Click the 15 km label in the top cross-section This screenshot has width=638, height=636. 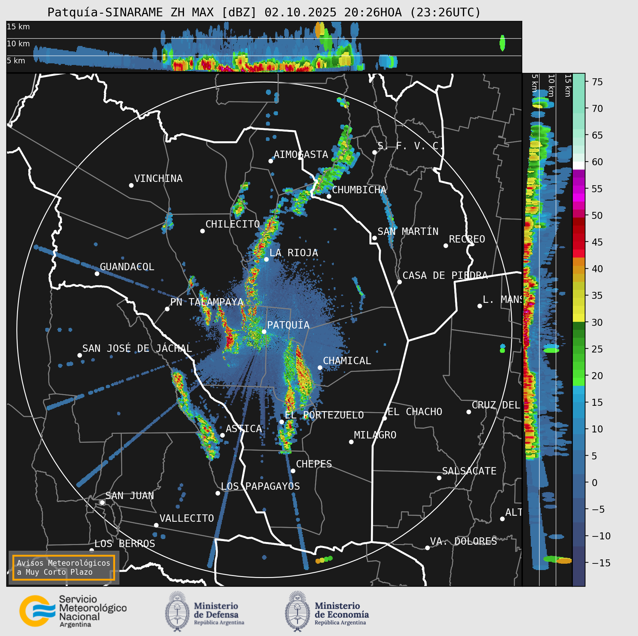tap(18, 27)
